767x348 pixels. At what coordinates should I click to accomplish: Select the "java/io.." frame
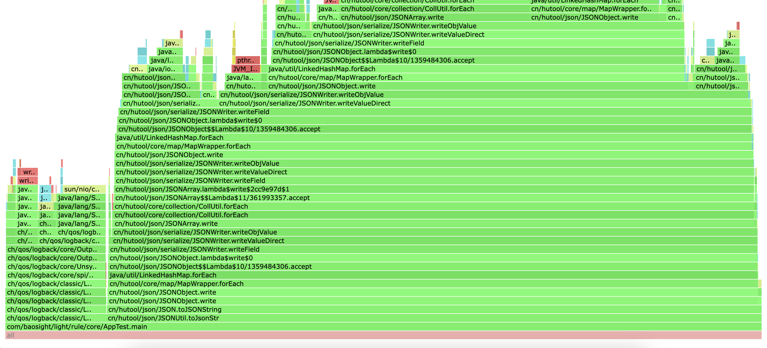(165, 69)
